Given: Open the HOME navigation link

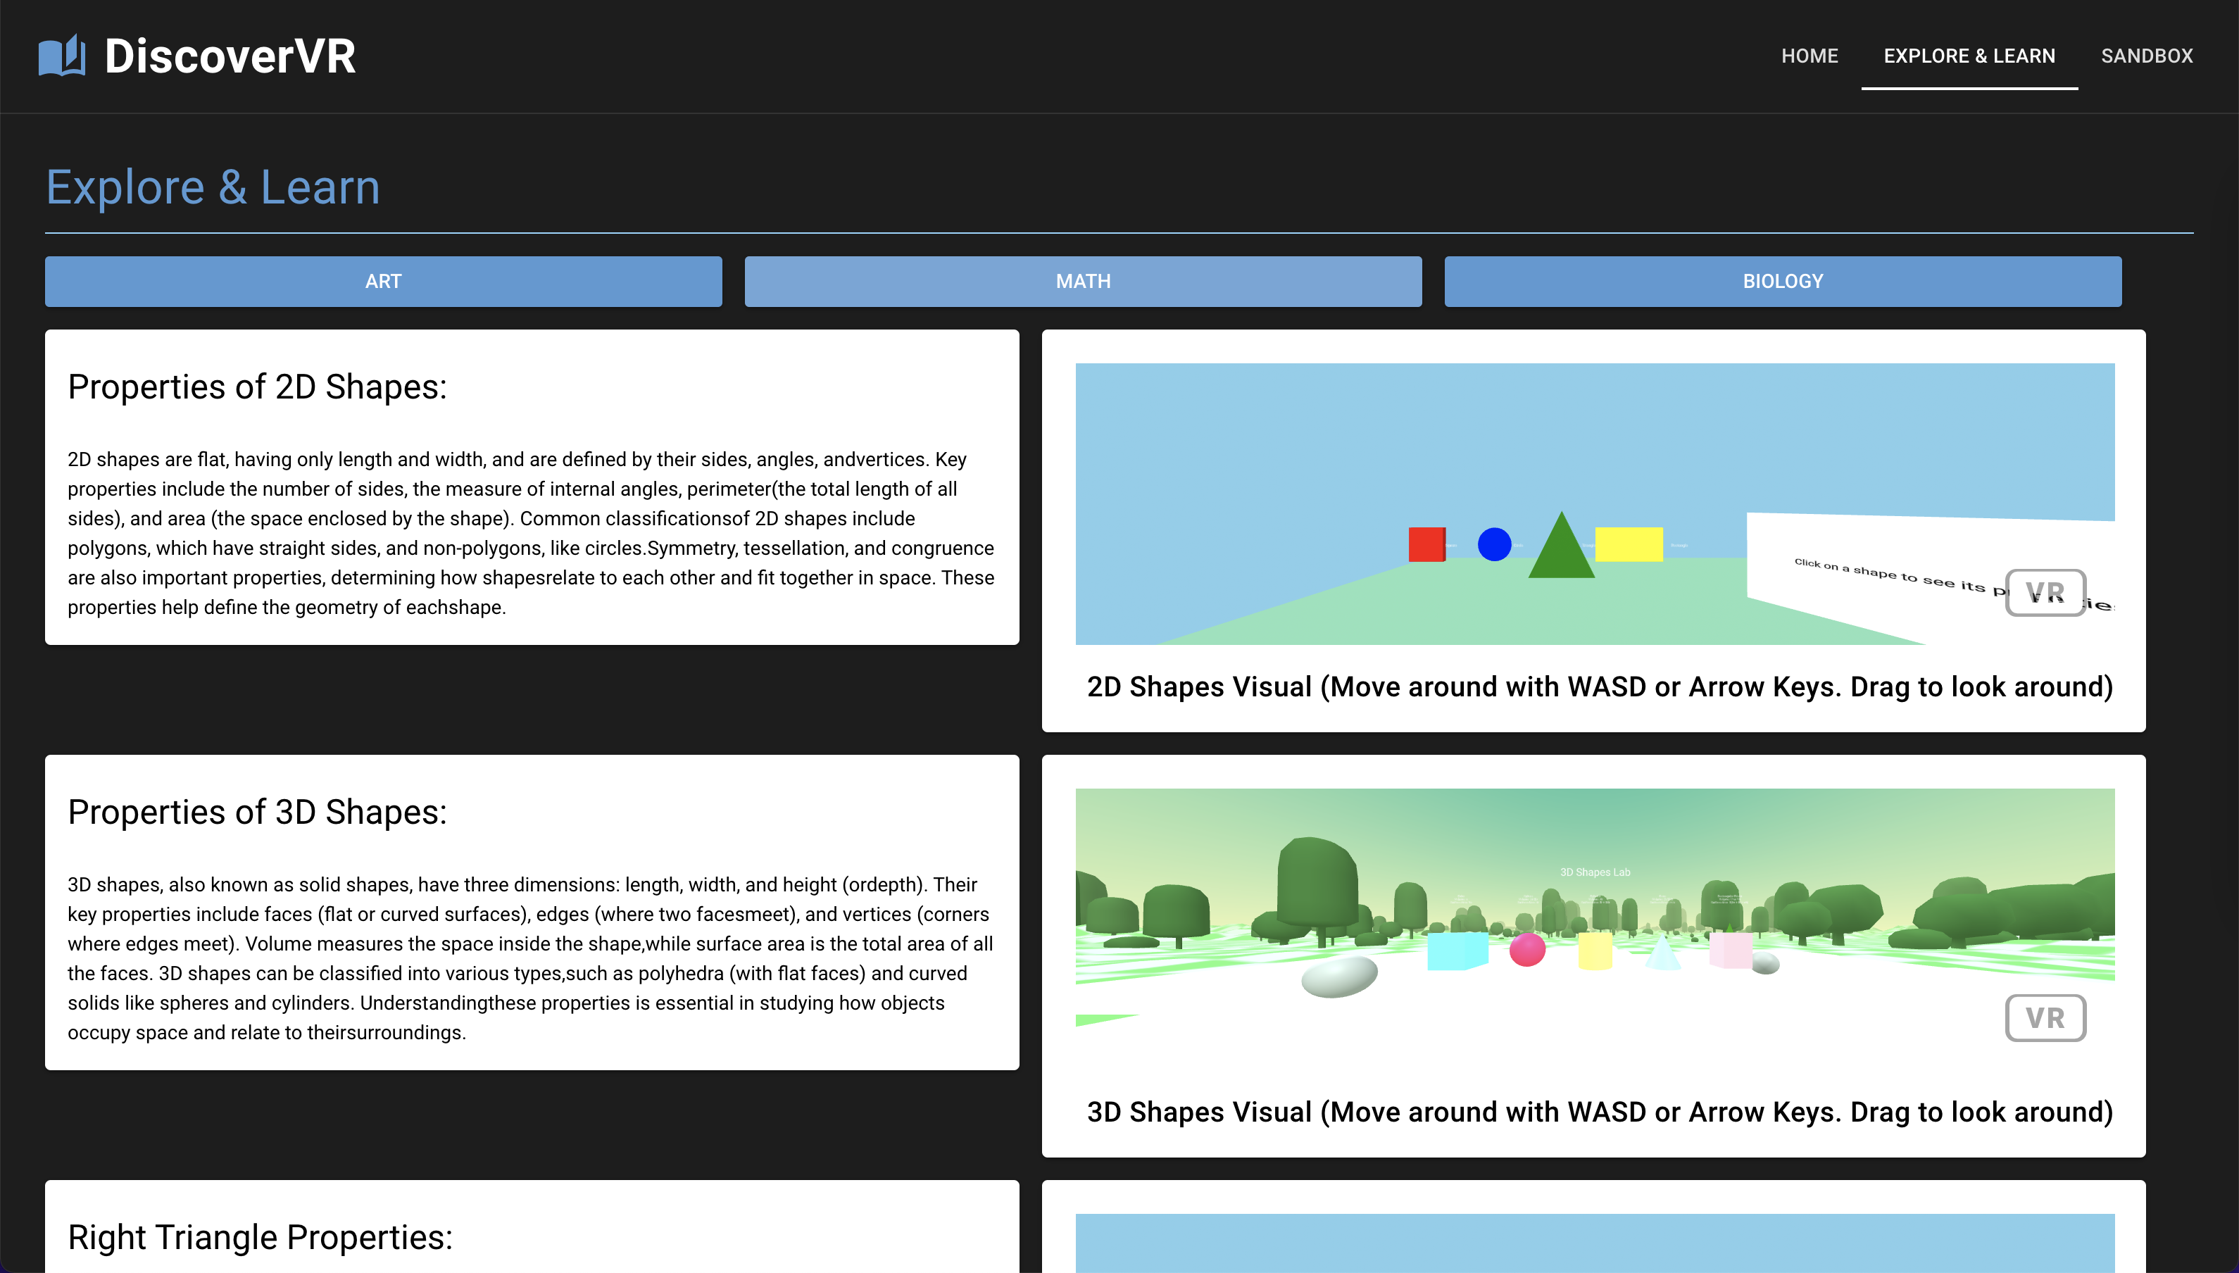Looking at the screenshot, I should coord(1809,56).
